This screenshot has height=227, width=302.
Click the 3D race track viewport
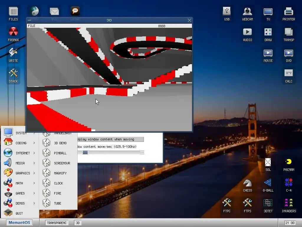[109, 80]
